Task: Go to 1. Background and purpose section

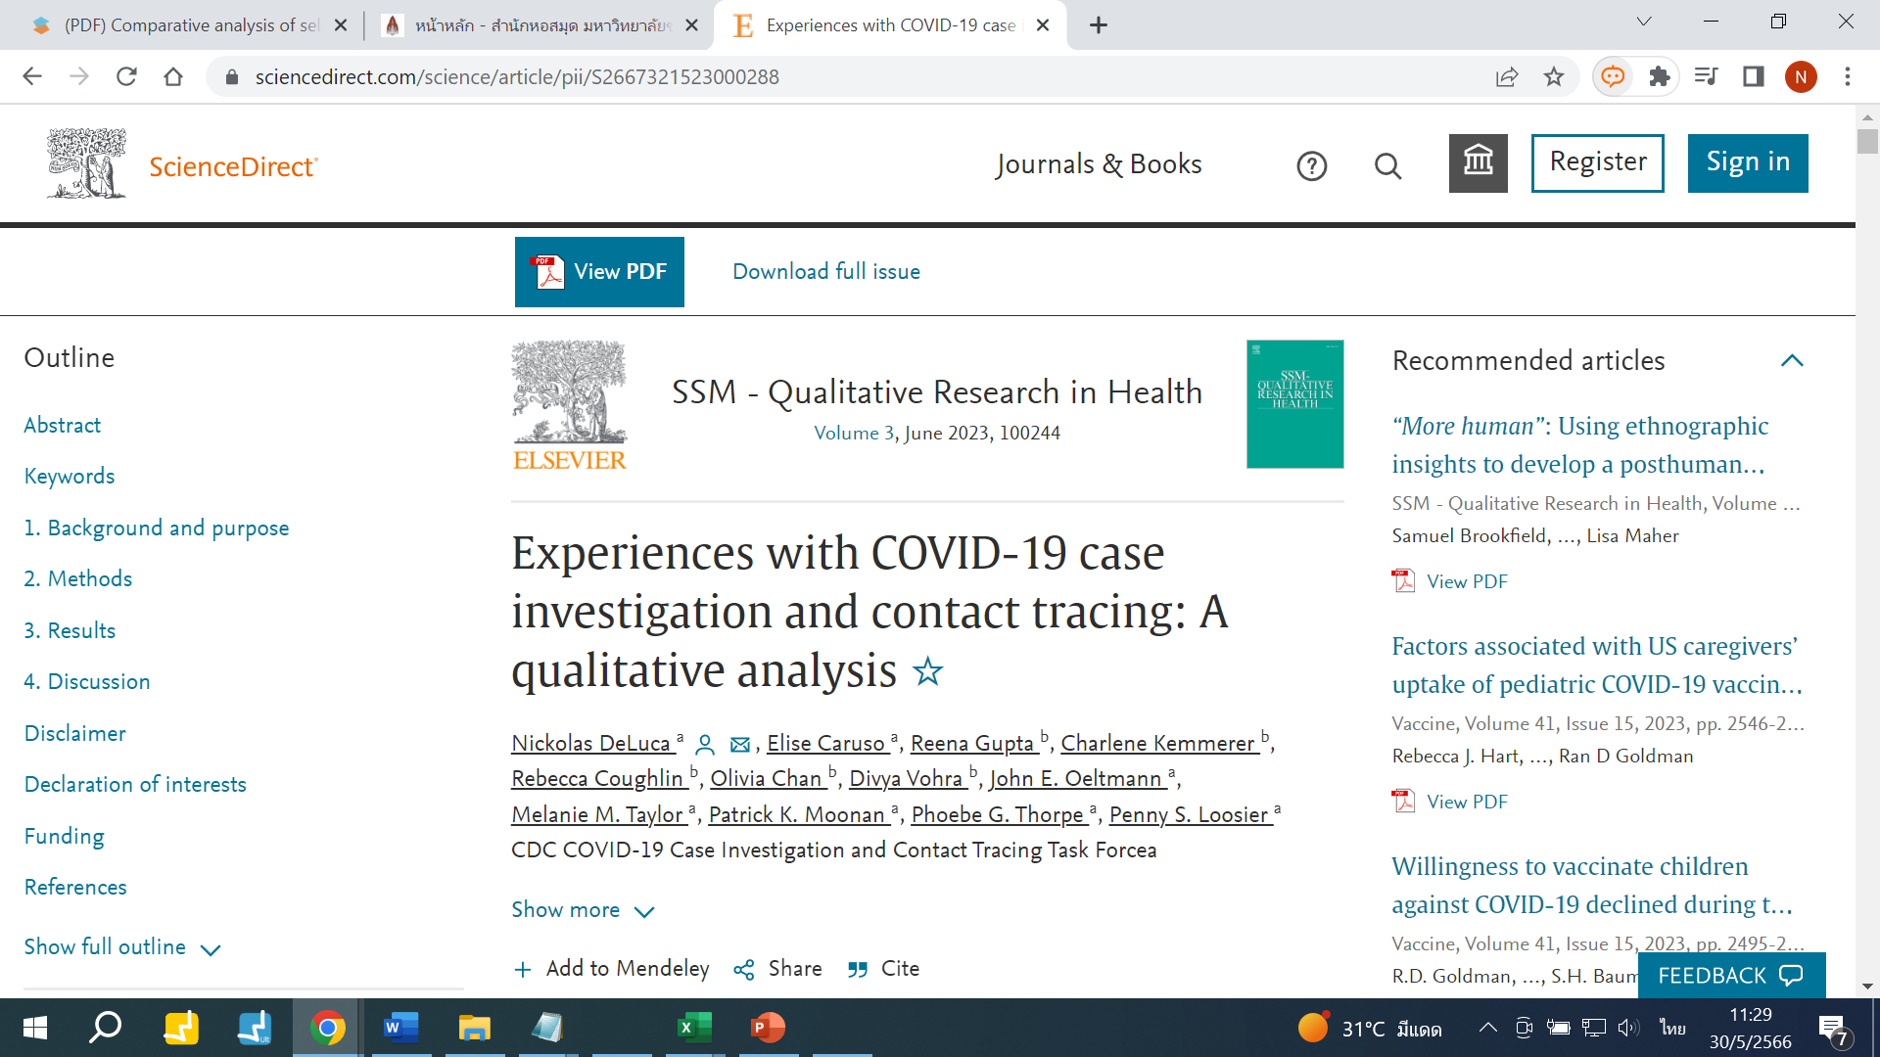Action: [157, 528]
